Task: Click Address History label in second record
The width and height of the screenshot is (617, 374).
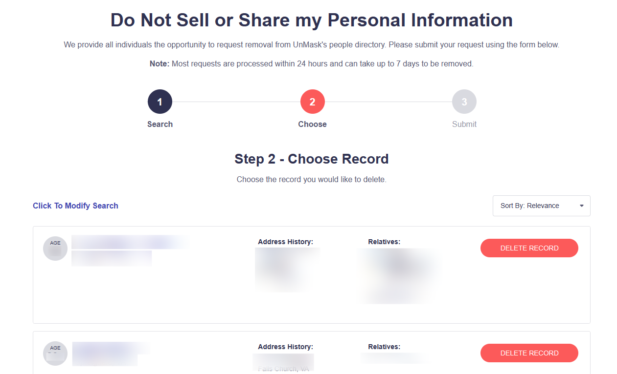Action: (285, 347)
